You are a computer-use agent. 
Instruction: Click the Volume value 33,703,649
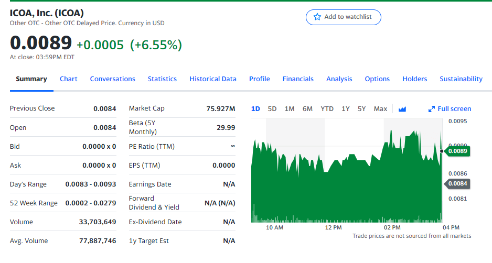click(98, 222)
